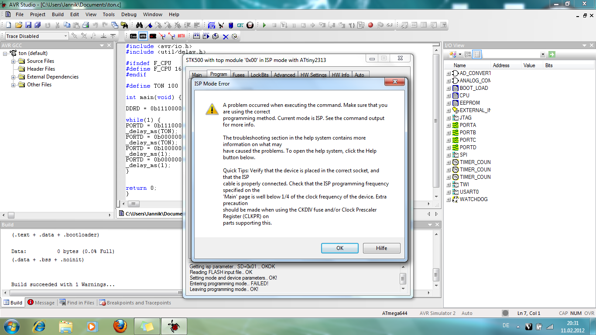Switch to the LockBits tab
Screen dimensions: 596x335
pyautogui.click(x=260, y=75)
